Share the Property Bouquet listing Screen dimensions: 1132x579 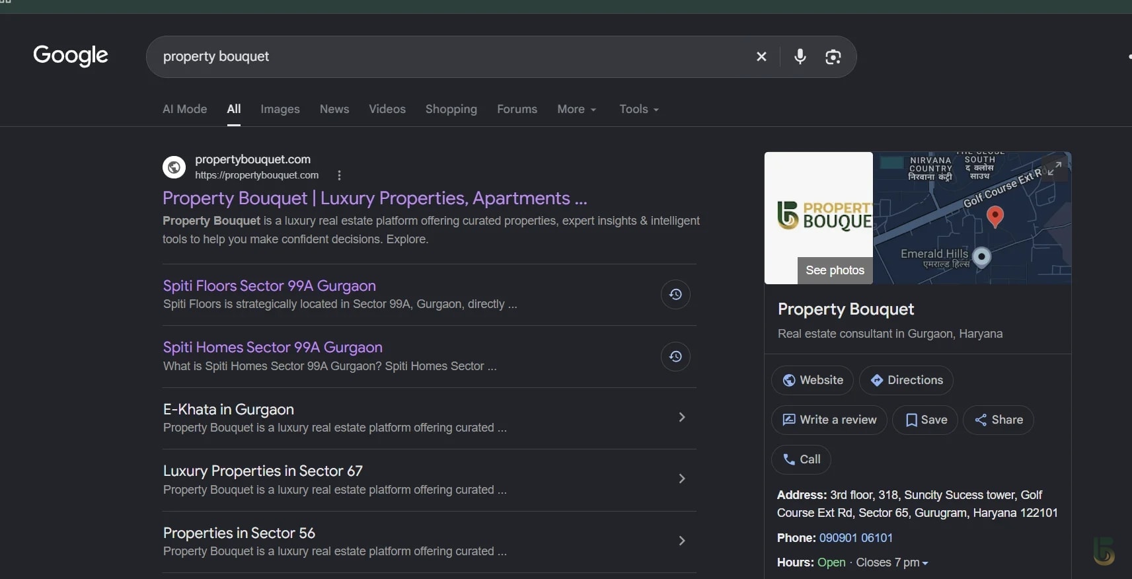tap(999, 420)
